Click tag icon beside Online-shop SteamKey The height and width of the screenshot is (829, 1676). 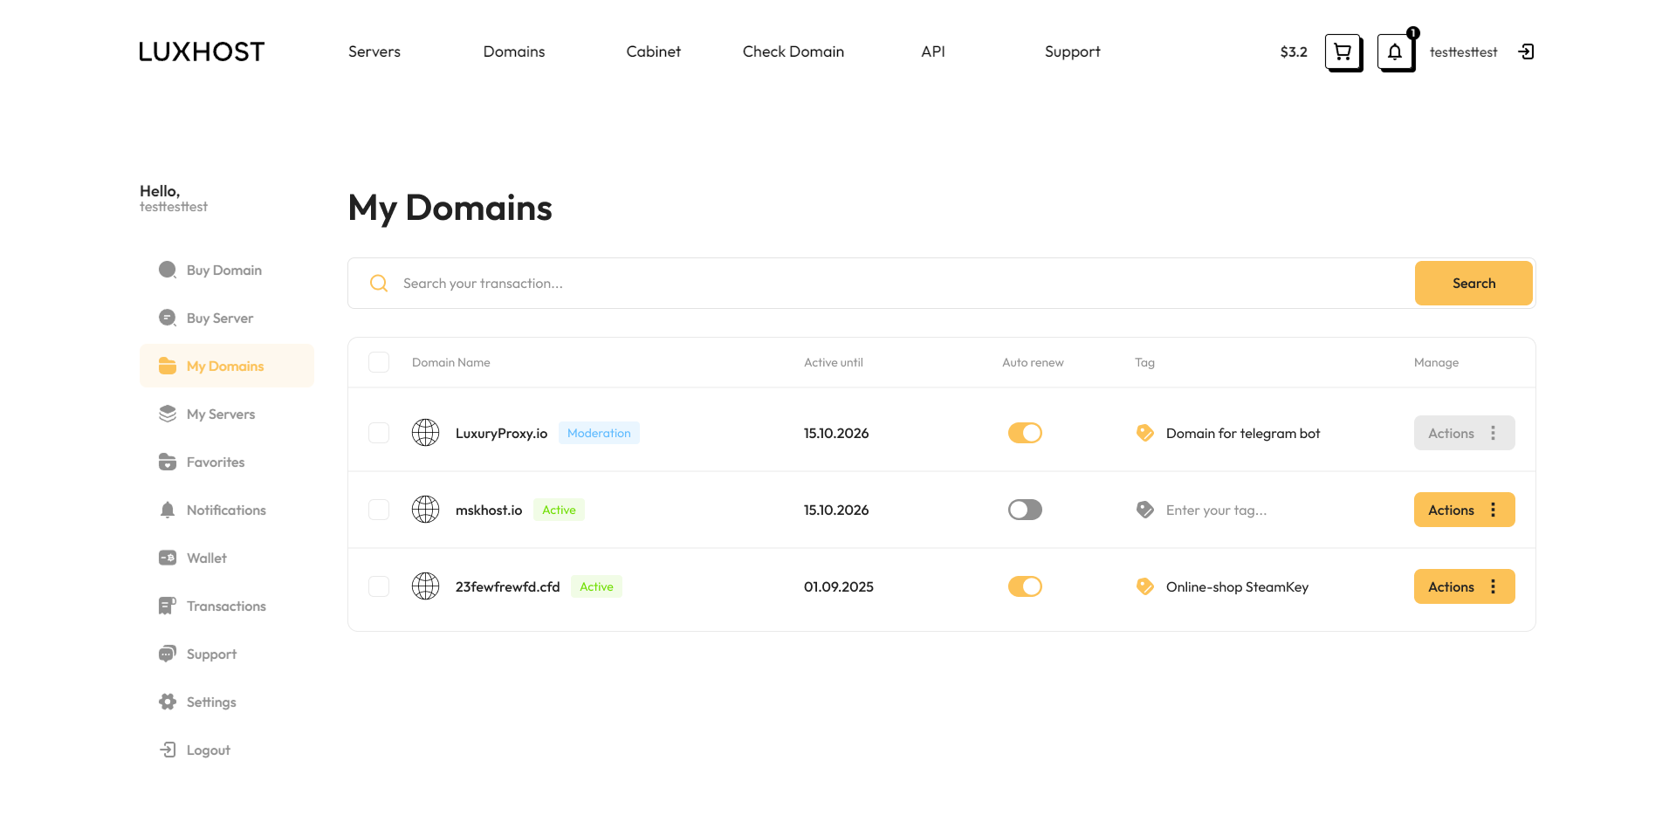coord(1145,586)
